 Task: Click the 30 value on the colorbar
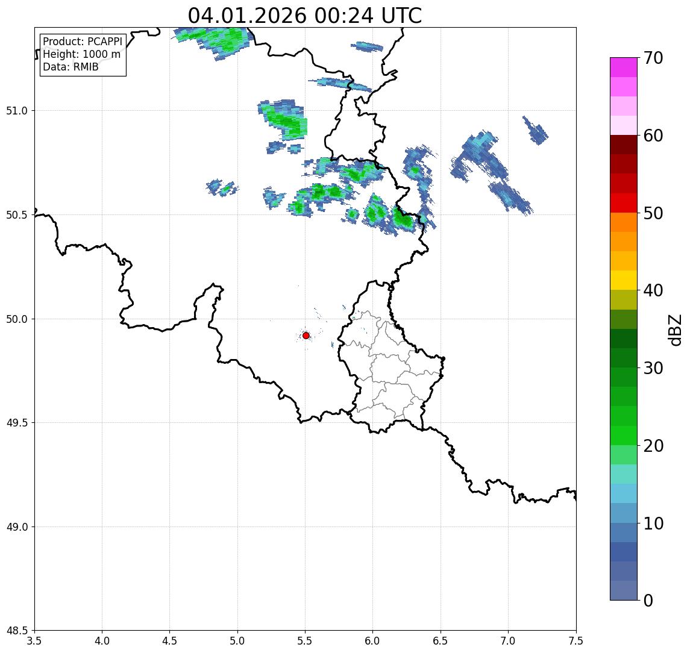point(653,368)
